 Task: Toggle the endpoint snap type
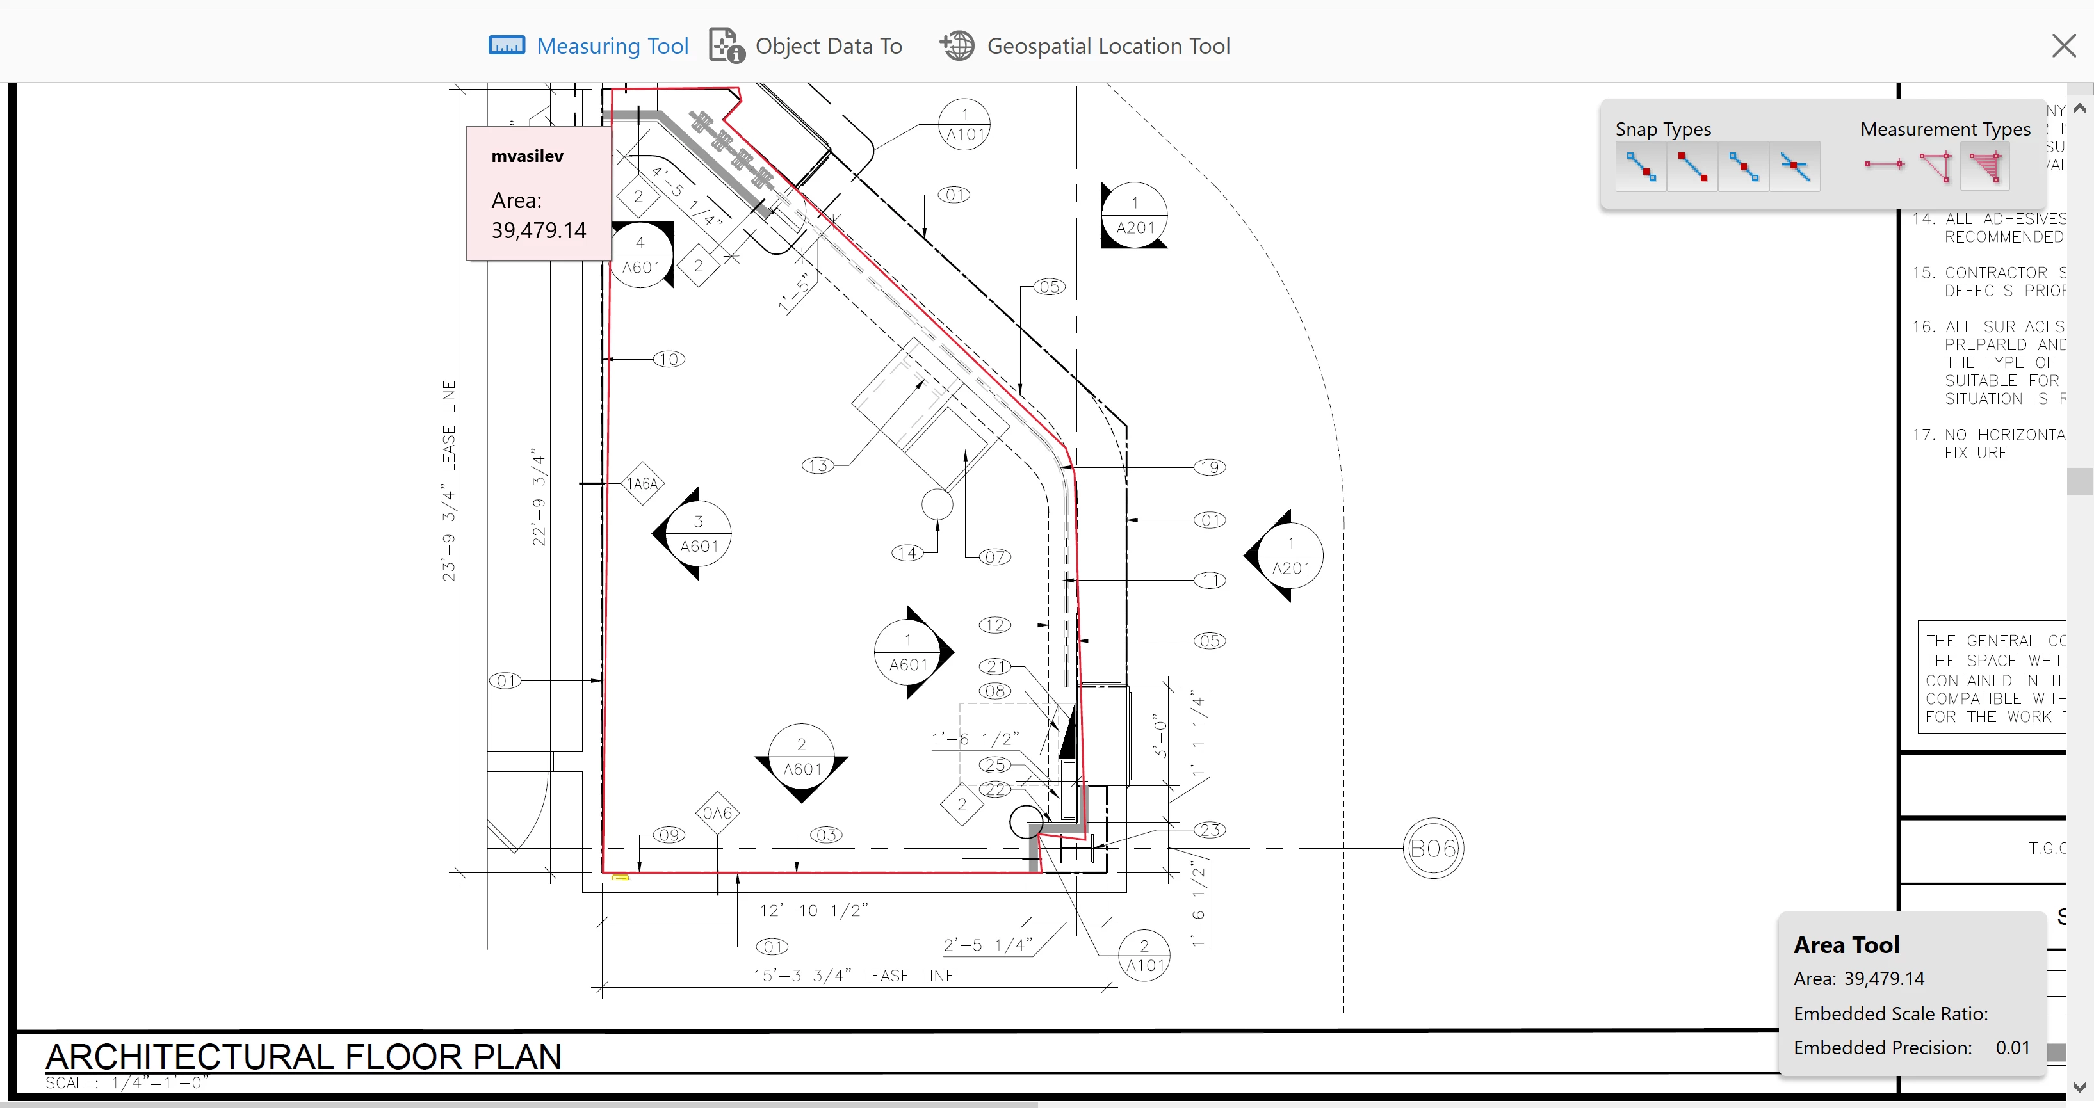(1692, 166)
